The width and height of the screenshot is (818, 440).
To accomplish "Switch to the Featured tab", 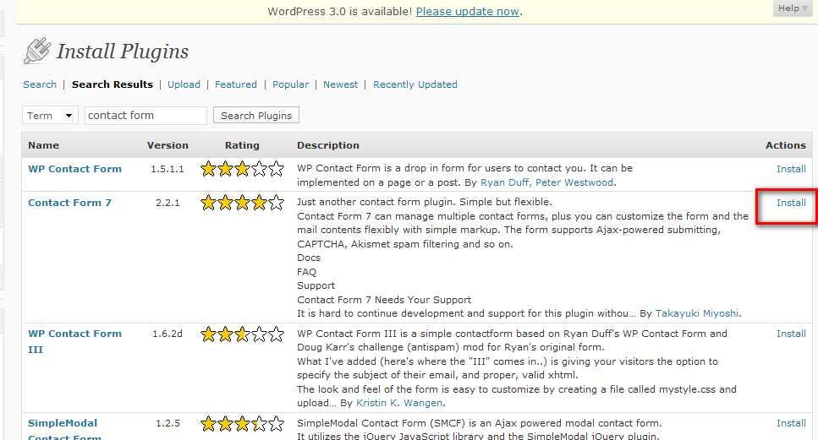I will coord(236,84).
